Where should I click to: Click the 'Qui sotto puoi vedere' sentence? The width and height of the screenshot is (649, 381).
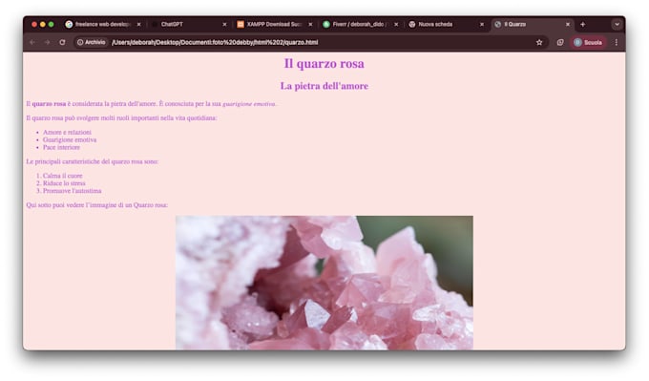point(96,205)
